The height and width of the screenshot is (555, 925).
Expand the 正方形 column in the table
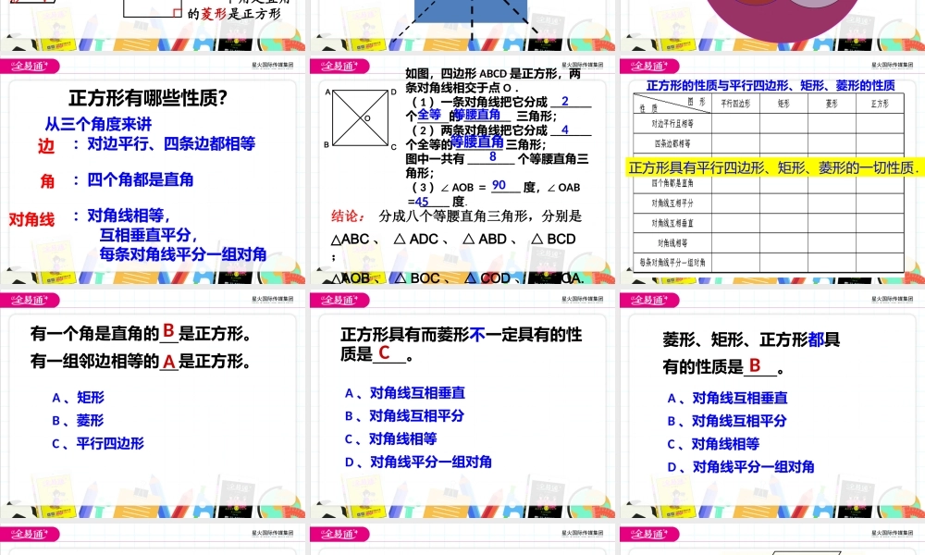click(x=881, y=104)
